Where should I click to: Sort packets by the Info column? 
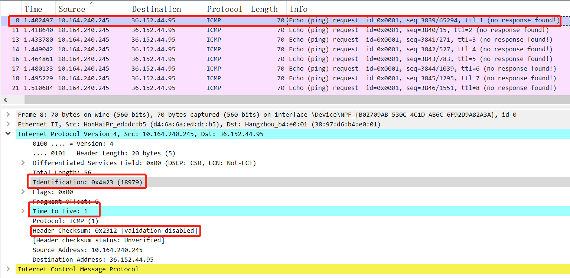(298, 8)
